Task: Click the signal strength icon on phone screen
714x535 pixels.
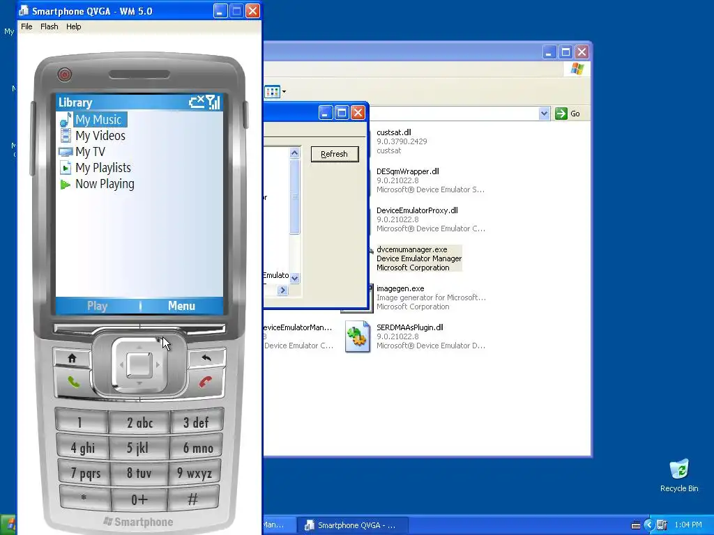Action: [213, 102]
